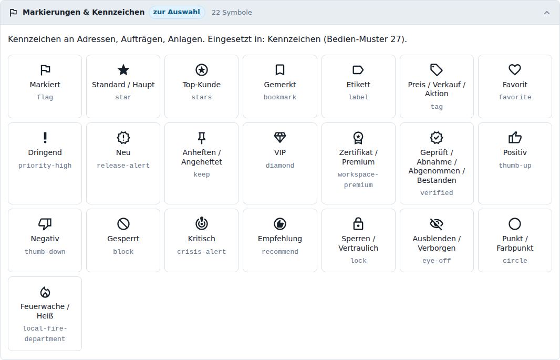The height and width of the screenshot is (360, 560).
Task: Click the 'Empfehlung' card title
Action: (x=280, y=239)
